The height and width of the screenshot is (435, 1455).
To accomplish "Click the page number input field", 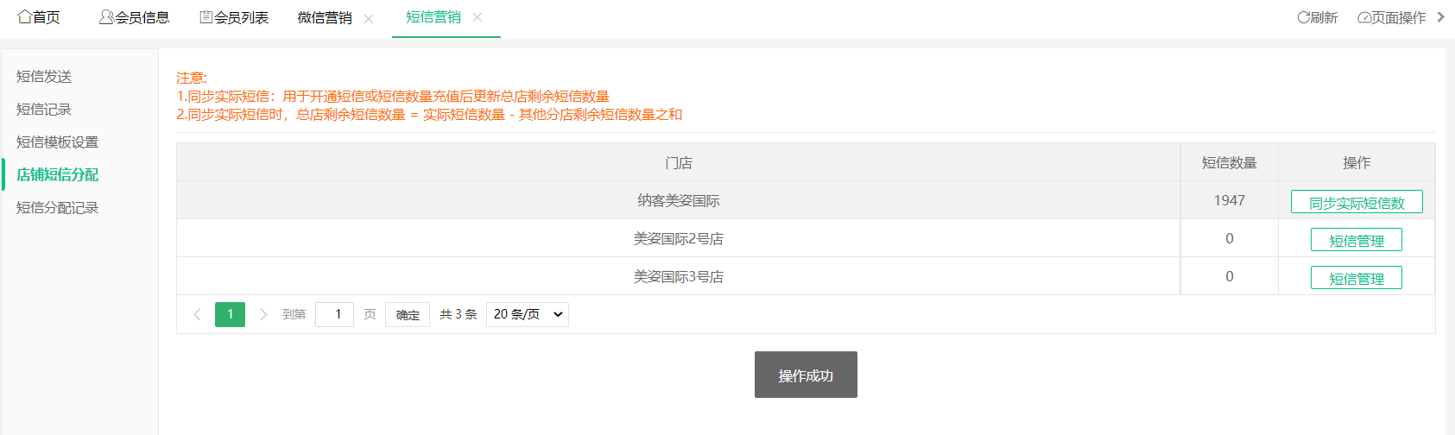I will click(x=334, y=314).
